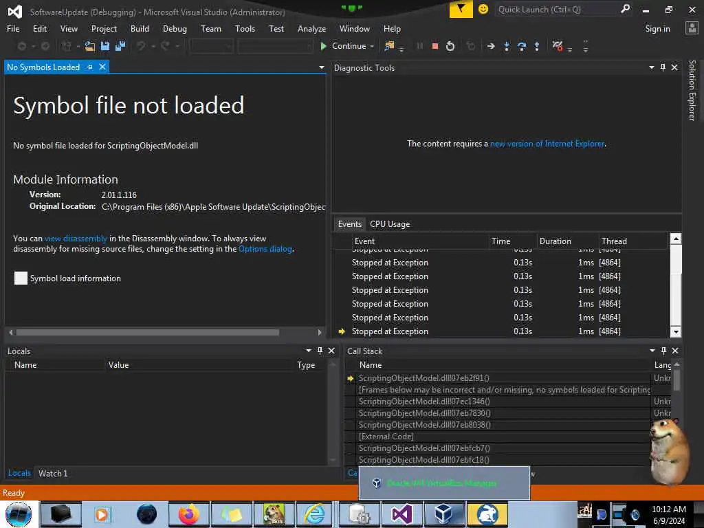Click new version of Internet Explorer link
Screen dimensions: 704x528
(547, 144)
